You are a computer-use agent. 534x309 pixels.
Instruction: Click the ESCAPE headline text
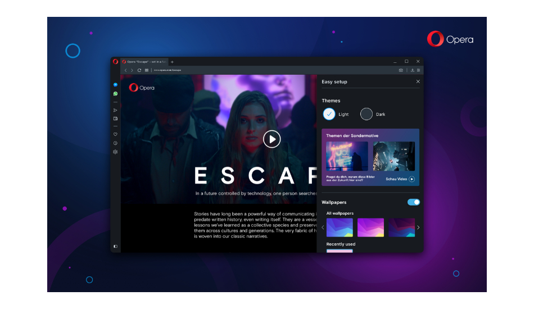(255, 176)
